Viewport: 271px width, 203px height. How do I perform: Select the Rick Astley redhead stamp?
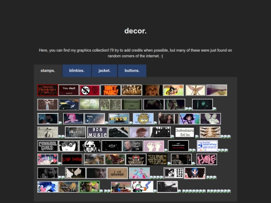click(140, 132)
